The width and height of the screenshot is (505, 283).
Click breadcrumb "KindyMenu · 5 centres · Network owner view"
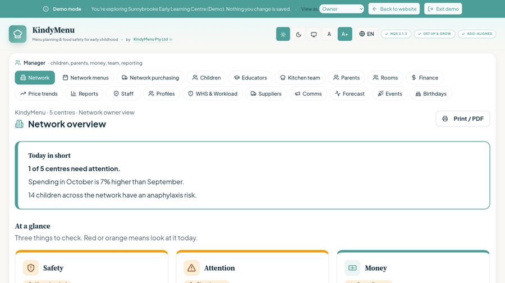coord(75,112)
